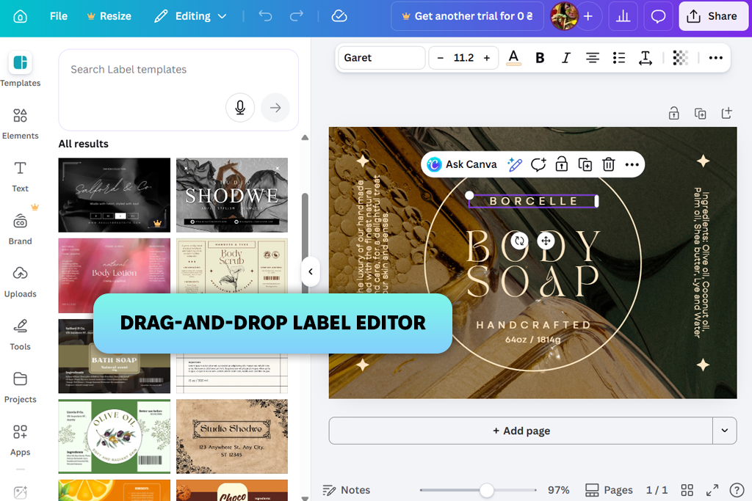Open the Garet font dropdown
Image resolution: width=752 pixels, height=501 pixels.
coord(381,58)
